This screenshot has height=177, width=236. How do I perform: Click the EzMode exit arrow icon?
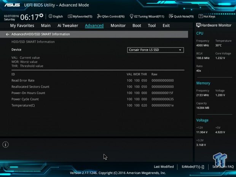tap(202, 167)
